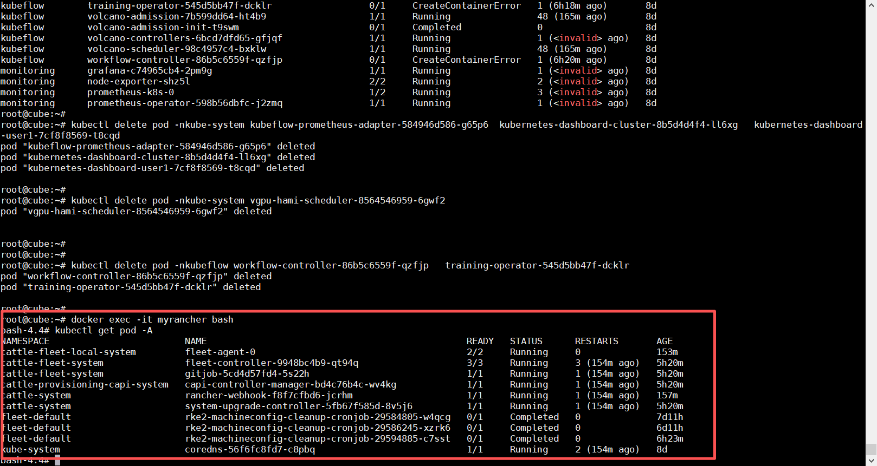Click CreateContainerError status in the top workflow-controller row
877x466 pixels.
467,60
